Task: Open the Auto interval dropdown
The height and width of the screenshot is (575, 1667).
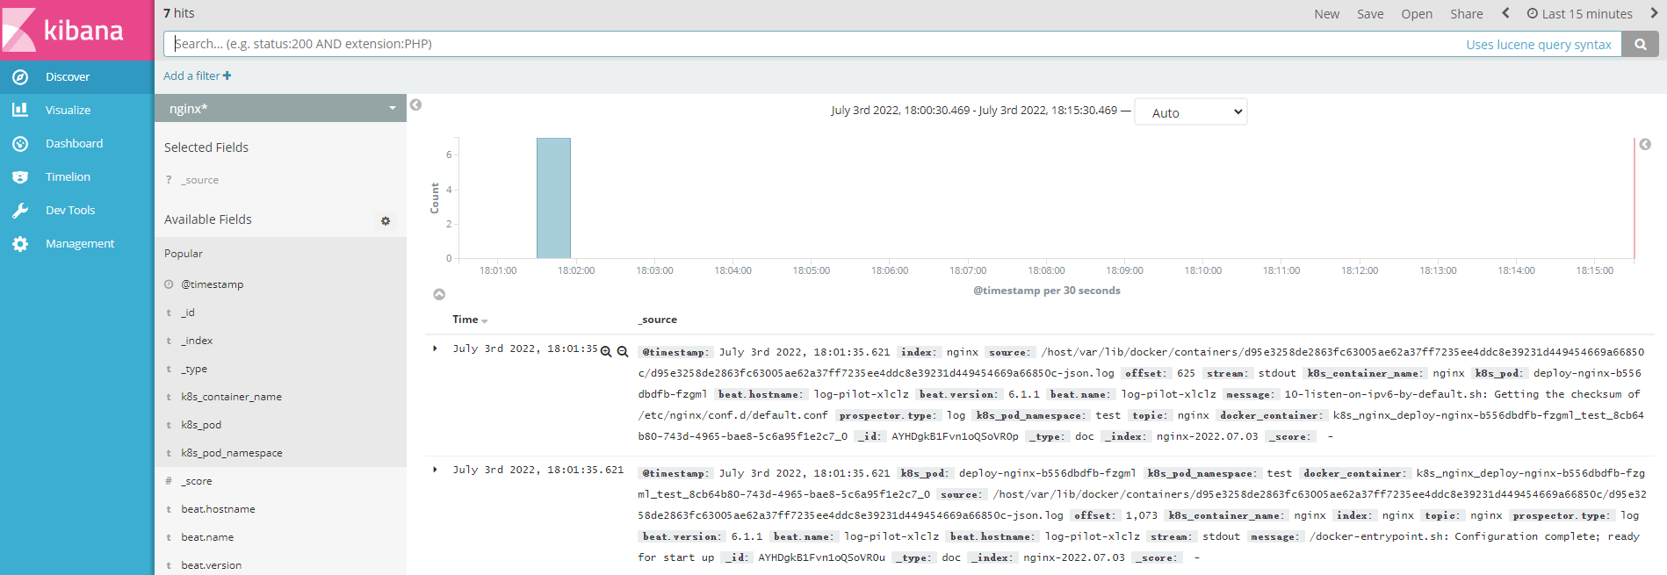Action: (x=1191, y=112)
